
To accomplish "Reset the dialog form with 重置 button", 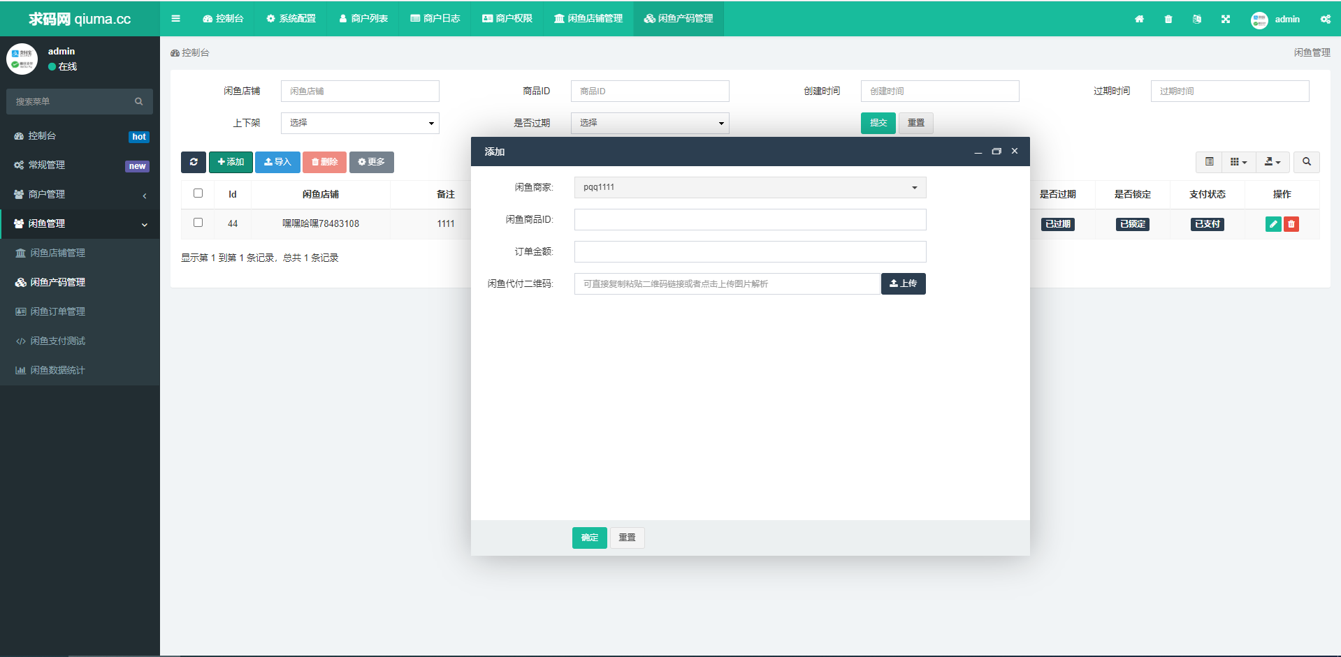I will pyautogui.click(x=628, y=538).
